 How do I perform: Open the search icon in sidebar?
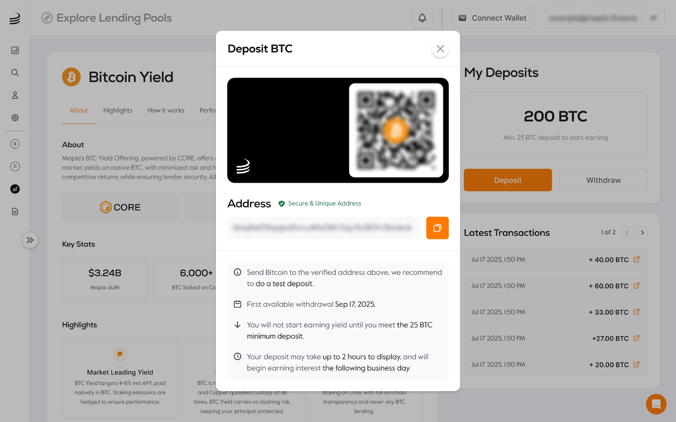15,73
